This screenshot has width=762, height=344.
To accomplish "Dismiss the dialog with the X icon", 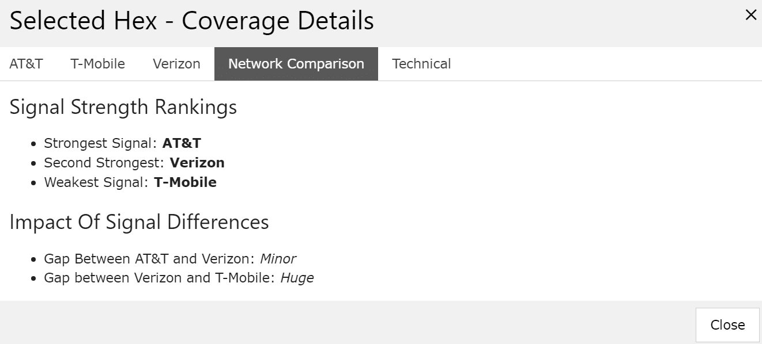I will (750, 15).
